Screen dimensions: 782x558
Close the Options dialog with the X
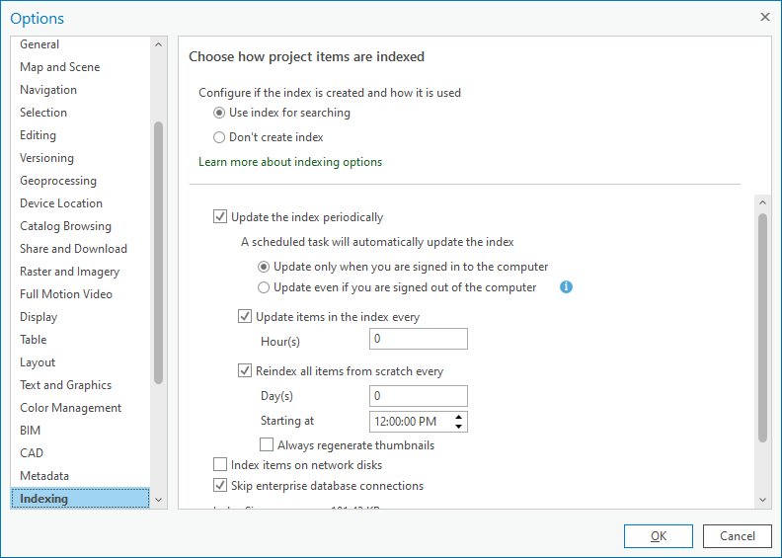click(765, 17)
